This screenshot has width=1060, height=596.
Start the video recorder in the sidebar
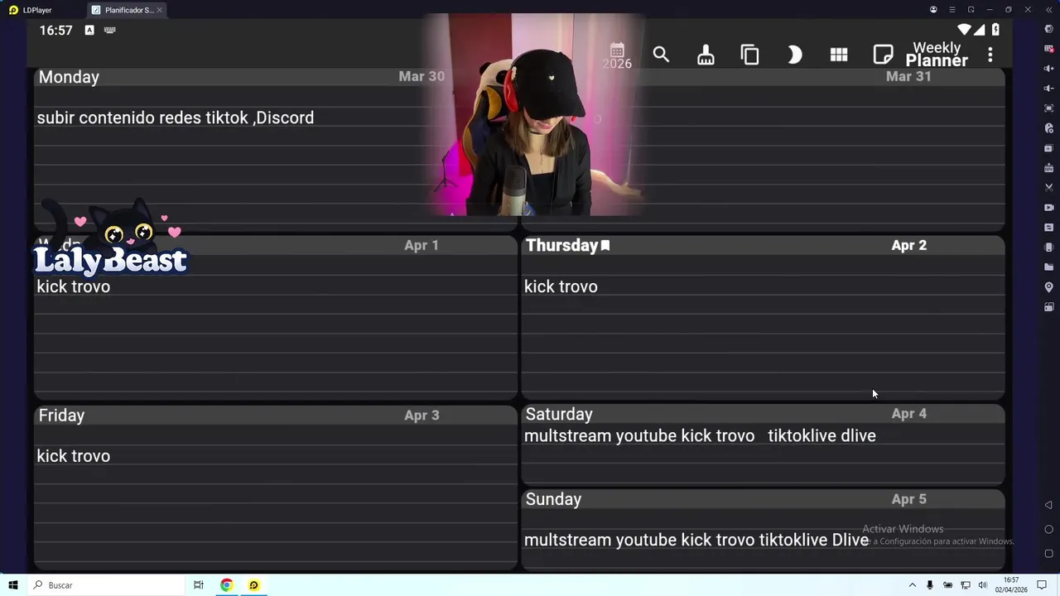(1049, 208)
